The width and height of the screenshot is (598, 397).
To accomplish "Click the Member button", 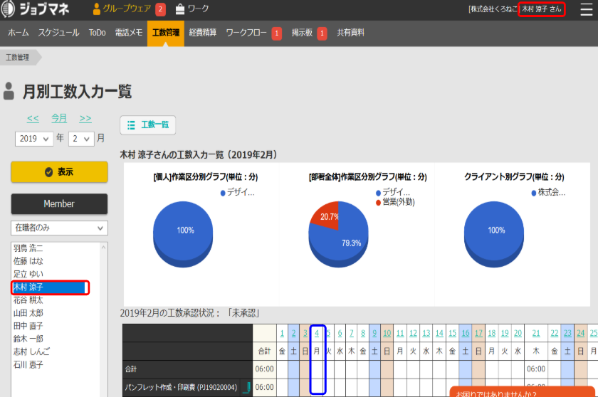I will [59, 203].
